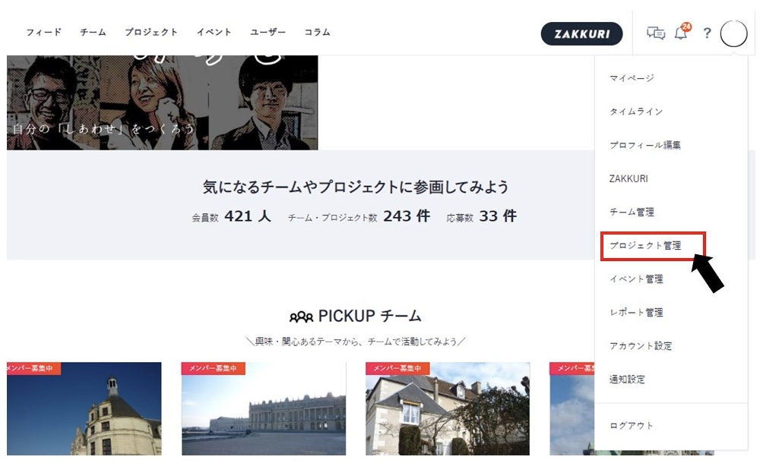Open the messages chat icon
The image size is (760, 463).
click(x=655, y=33)
